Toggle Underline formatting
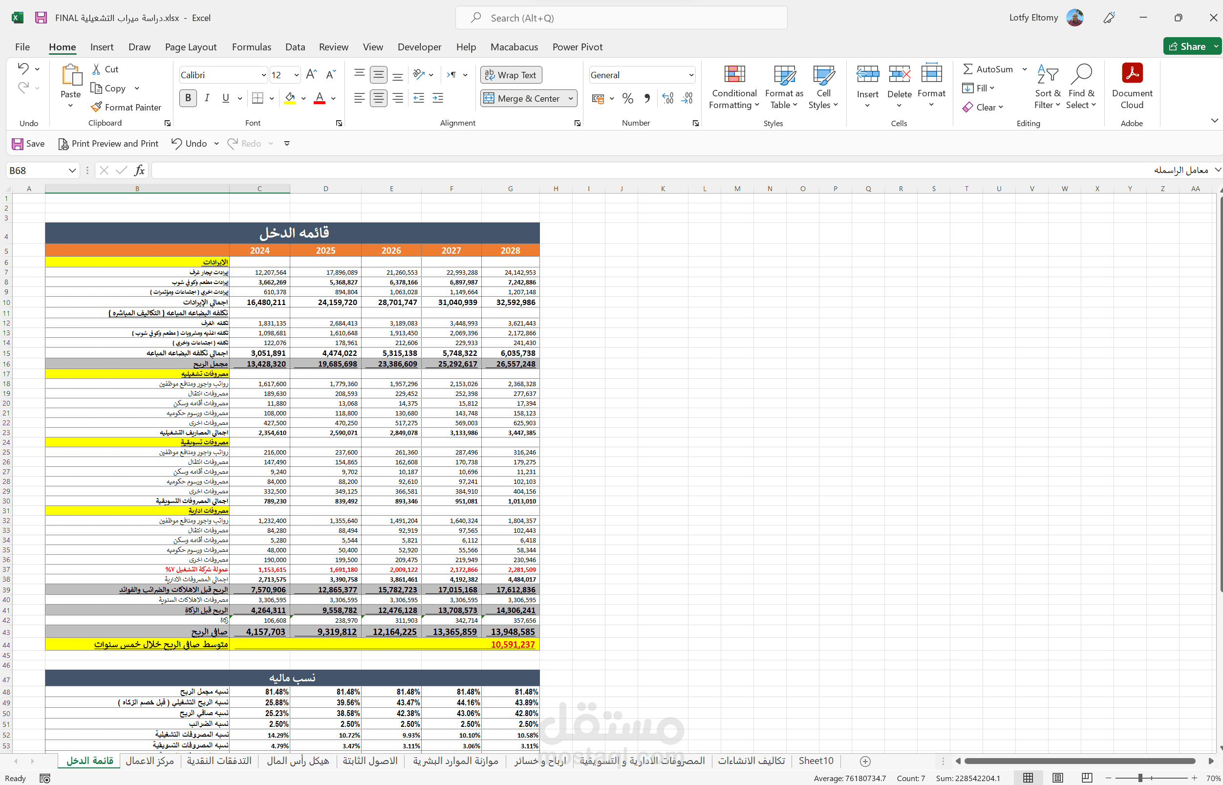Image resolution: width=1223 pixels, height=785 pixels. pos(226,98)
